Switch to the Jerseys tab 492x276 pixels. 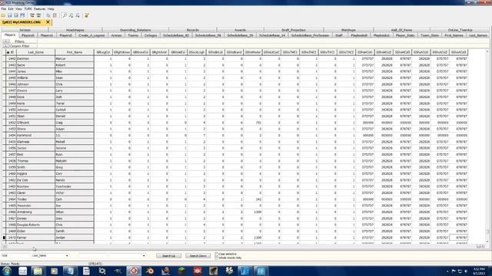[x=25, y=30]
